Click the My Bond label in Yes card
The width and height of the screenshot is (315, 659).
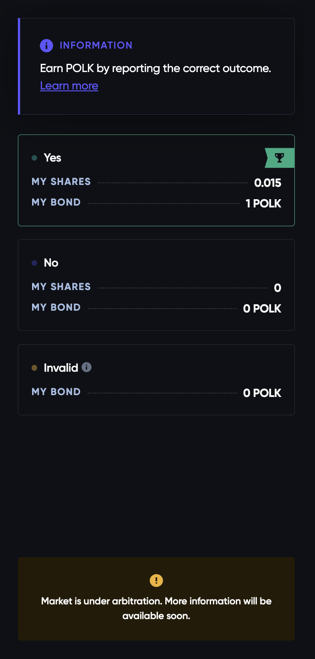click(56, 202)
